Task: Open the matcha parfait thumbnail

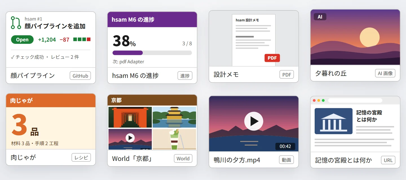Action: click(x=174, y=139)
